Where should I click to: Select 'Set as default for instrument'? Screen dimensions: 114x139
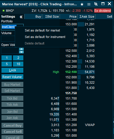(x=45, y=37)
